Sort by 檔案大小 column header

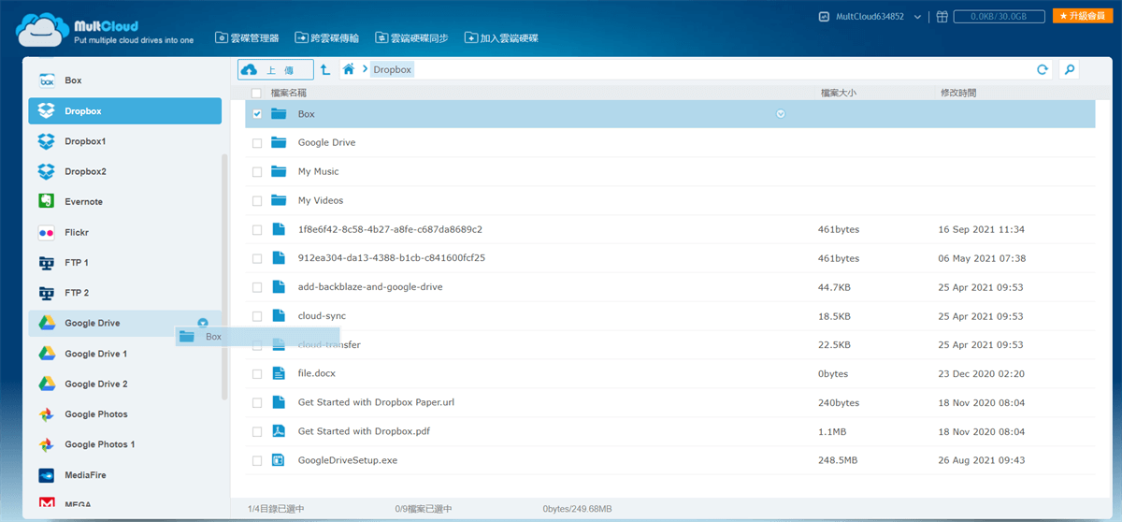838,93
